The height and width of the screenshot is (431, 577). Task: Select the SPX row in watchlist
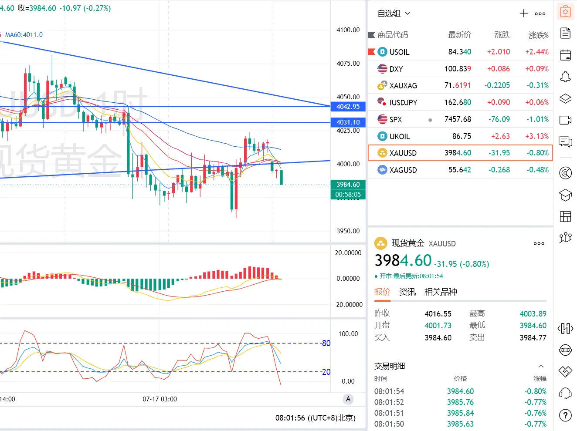[460, 119]
